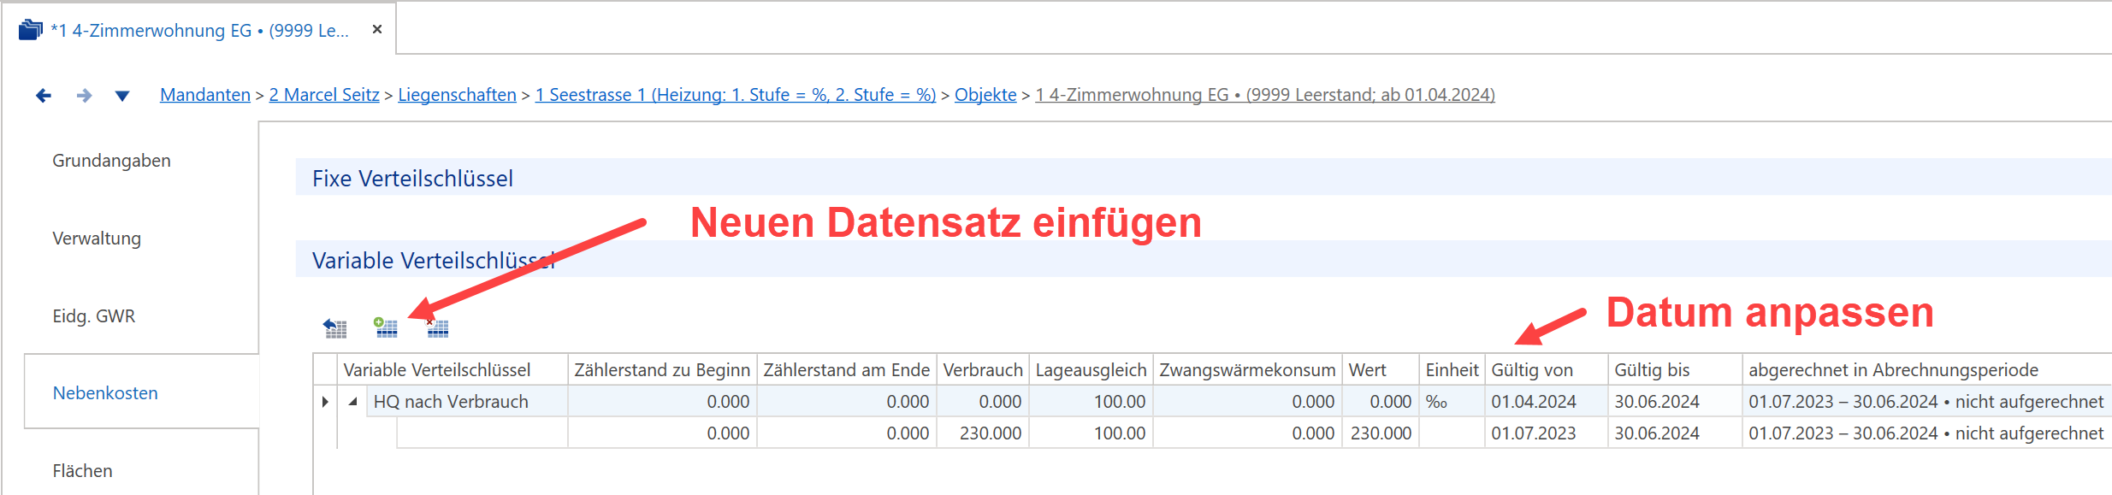
Task: Click the insert new record toolbar icon
Action: click(386, 327)
